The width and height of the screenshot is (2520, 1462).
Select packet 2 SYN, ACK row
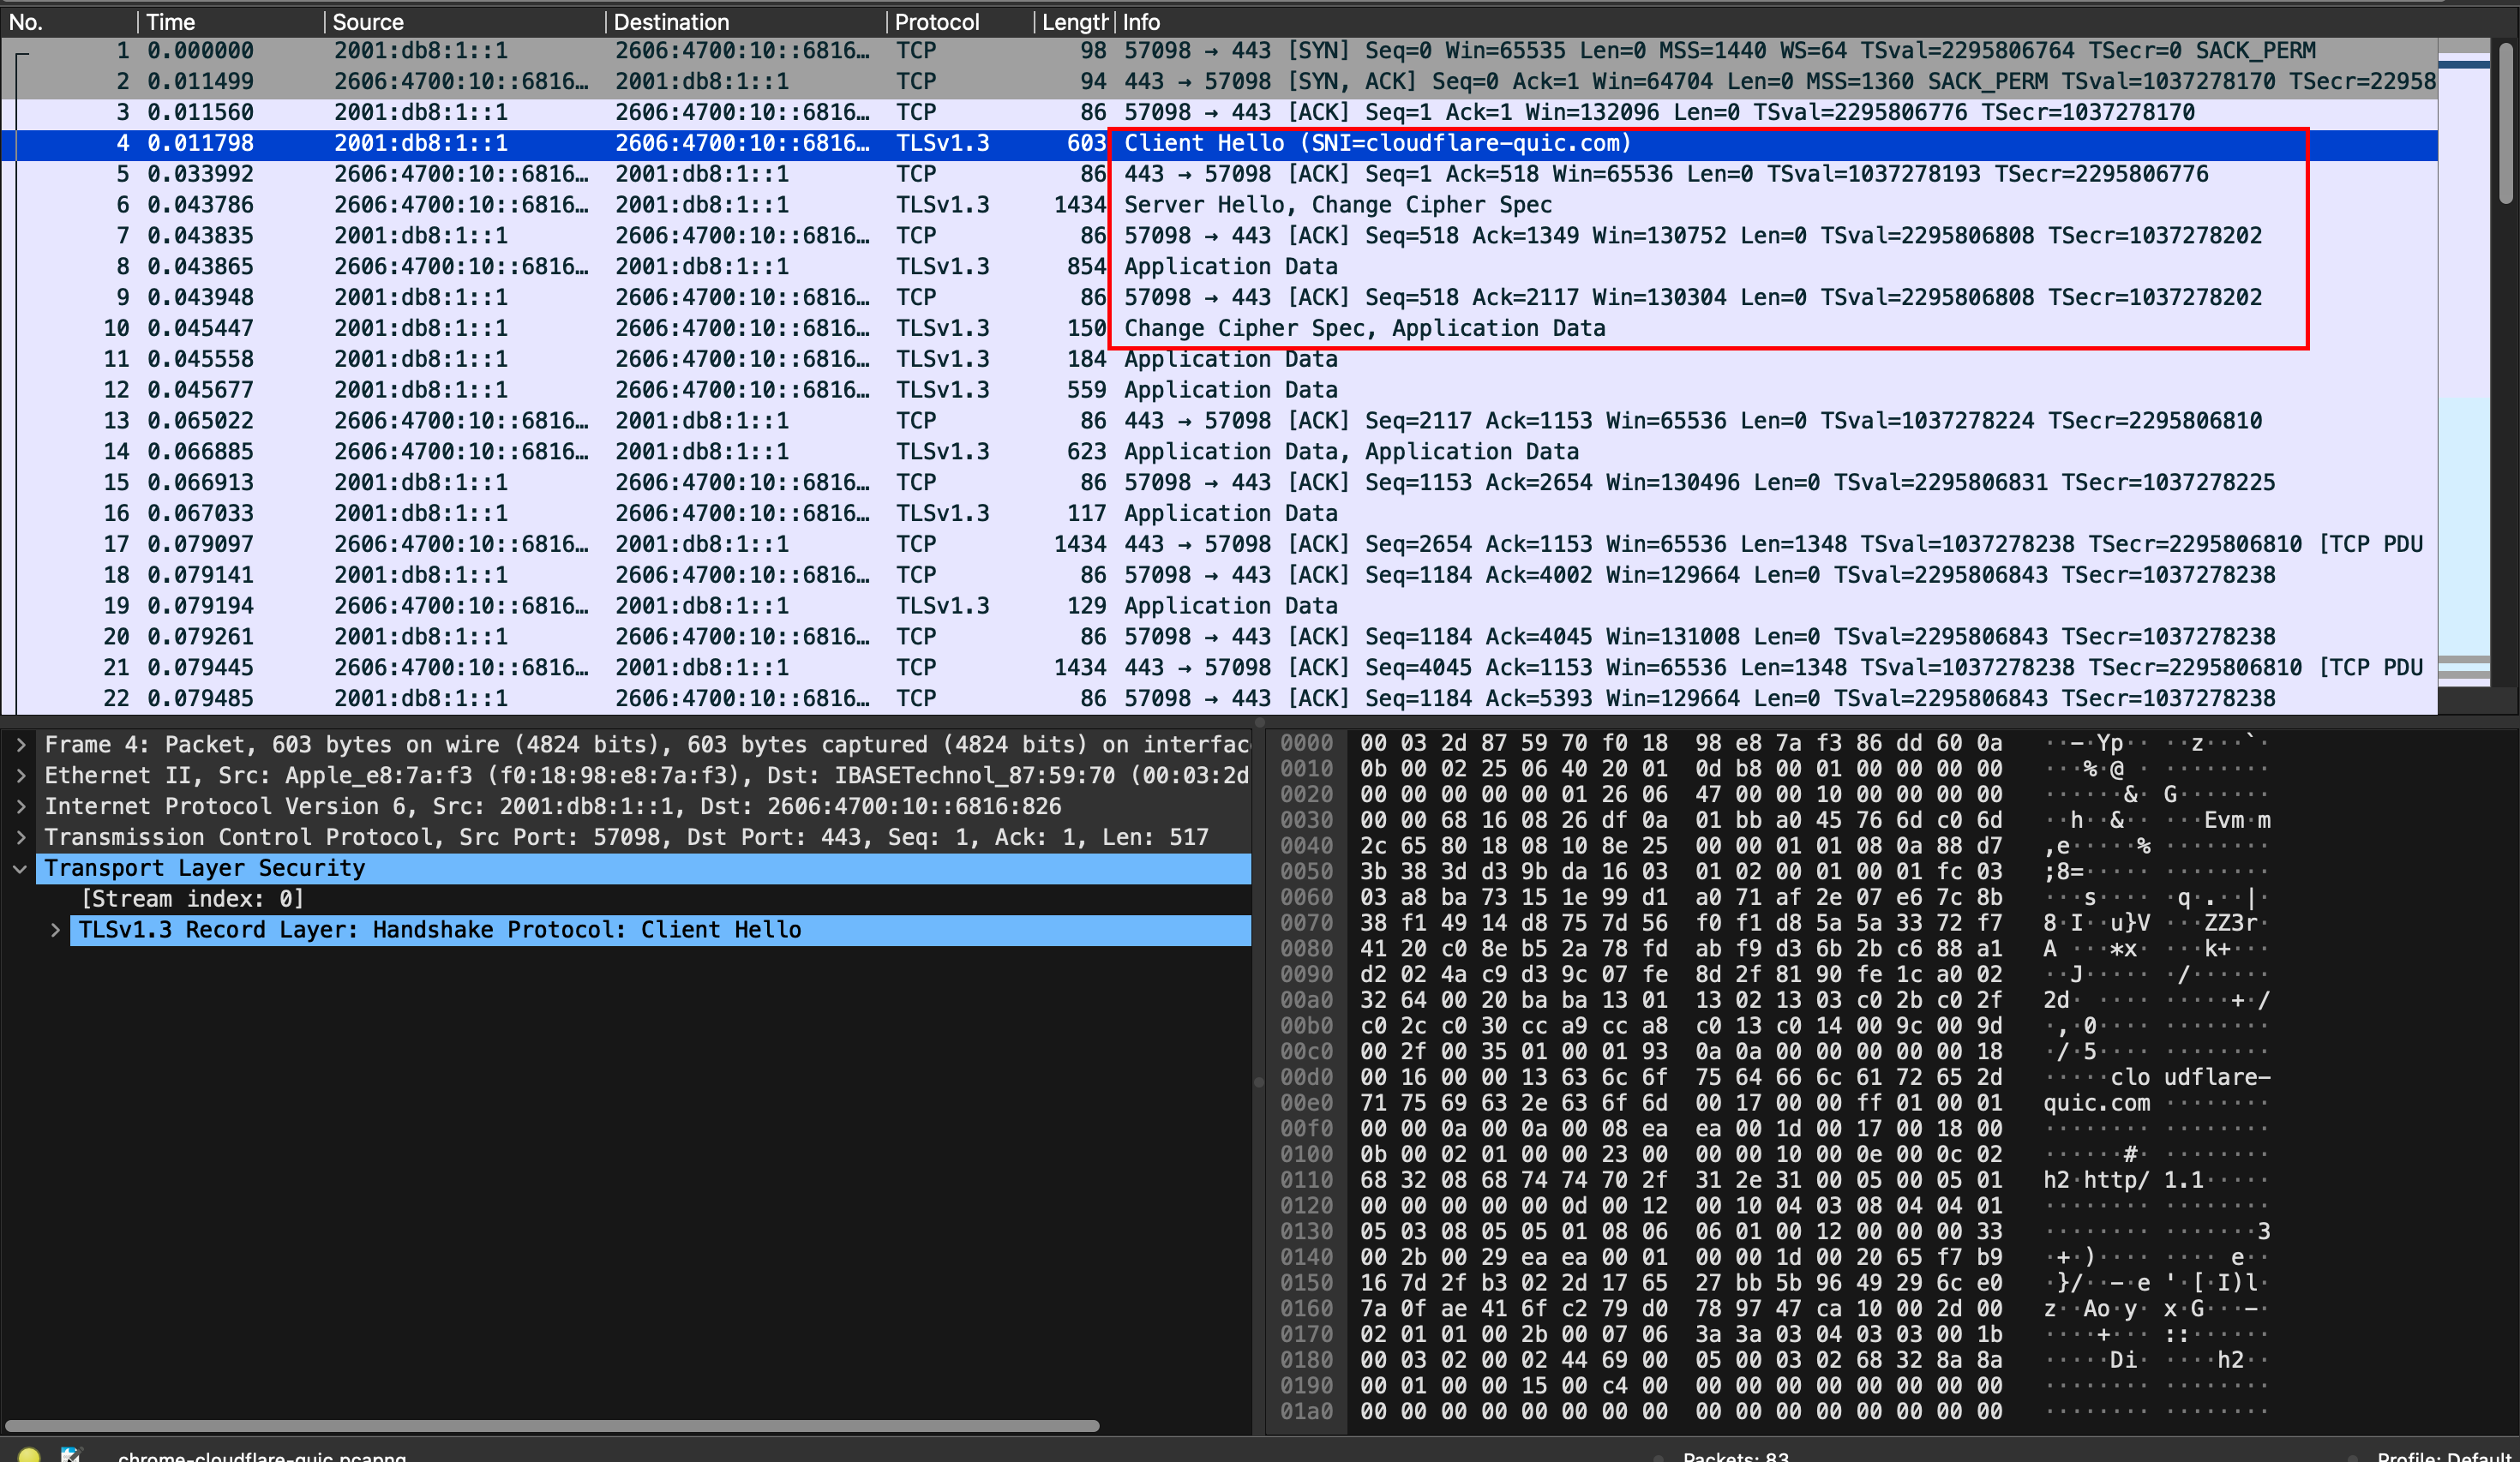point(1219,82)
